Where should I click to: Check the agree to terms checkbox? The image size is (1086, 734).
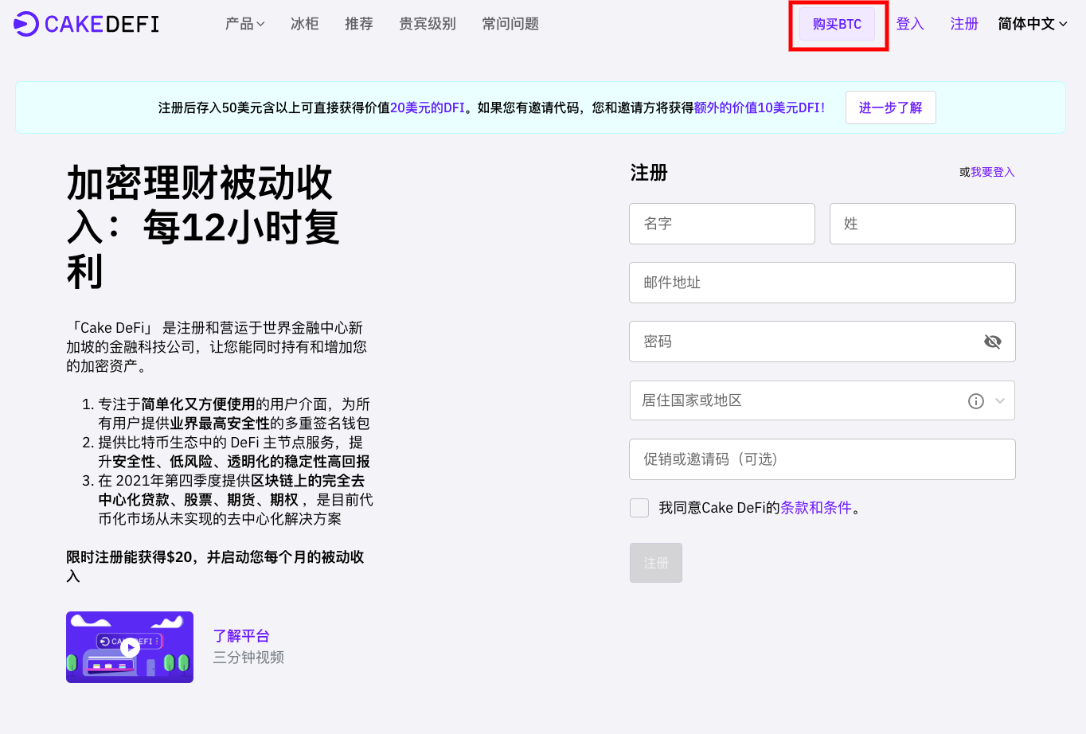coord(639,508)
